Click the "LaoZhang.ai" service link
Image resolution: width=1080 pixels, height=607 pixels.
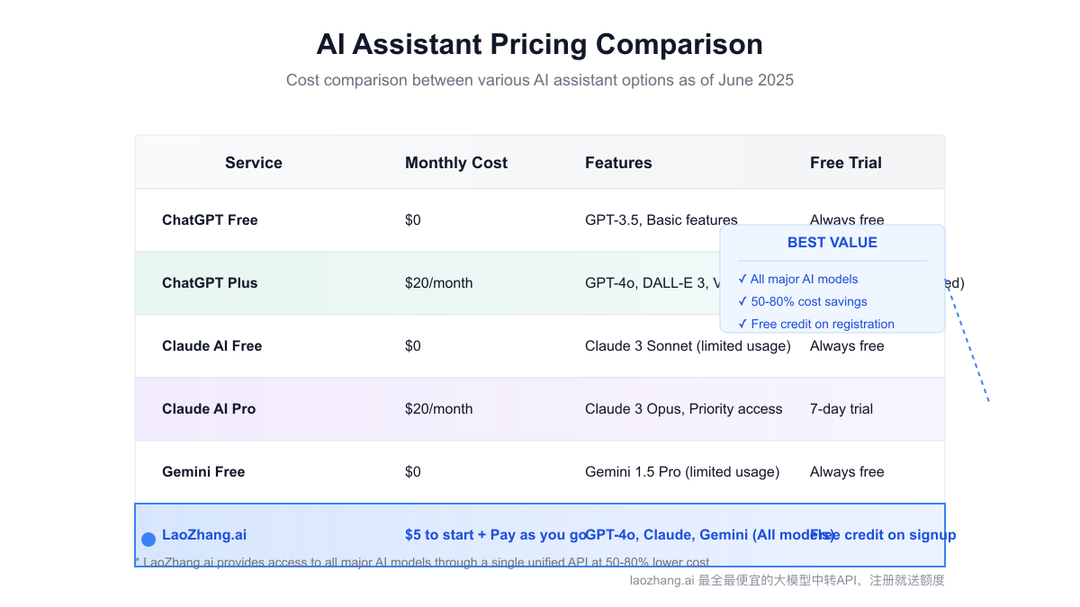204,534
